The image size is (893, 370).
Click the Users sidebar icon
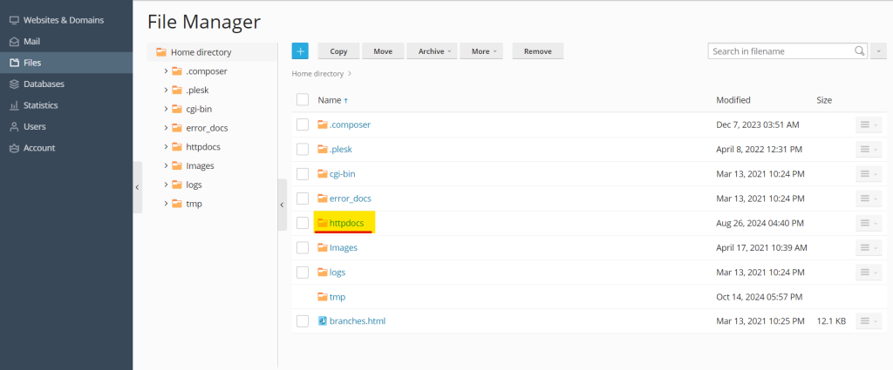pyautogui.click(x=14, y=127)
